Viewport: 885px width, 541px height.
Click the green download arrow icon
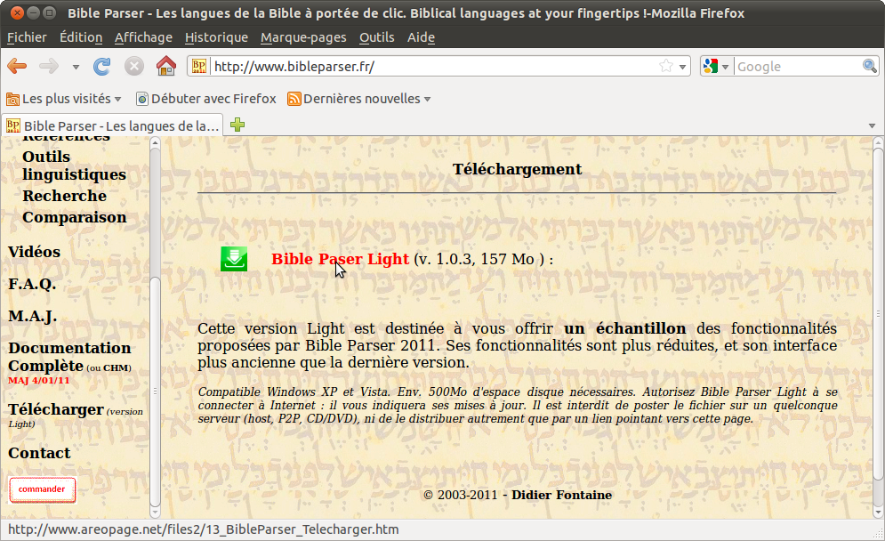point(234,259)
